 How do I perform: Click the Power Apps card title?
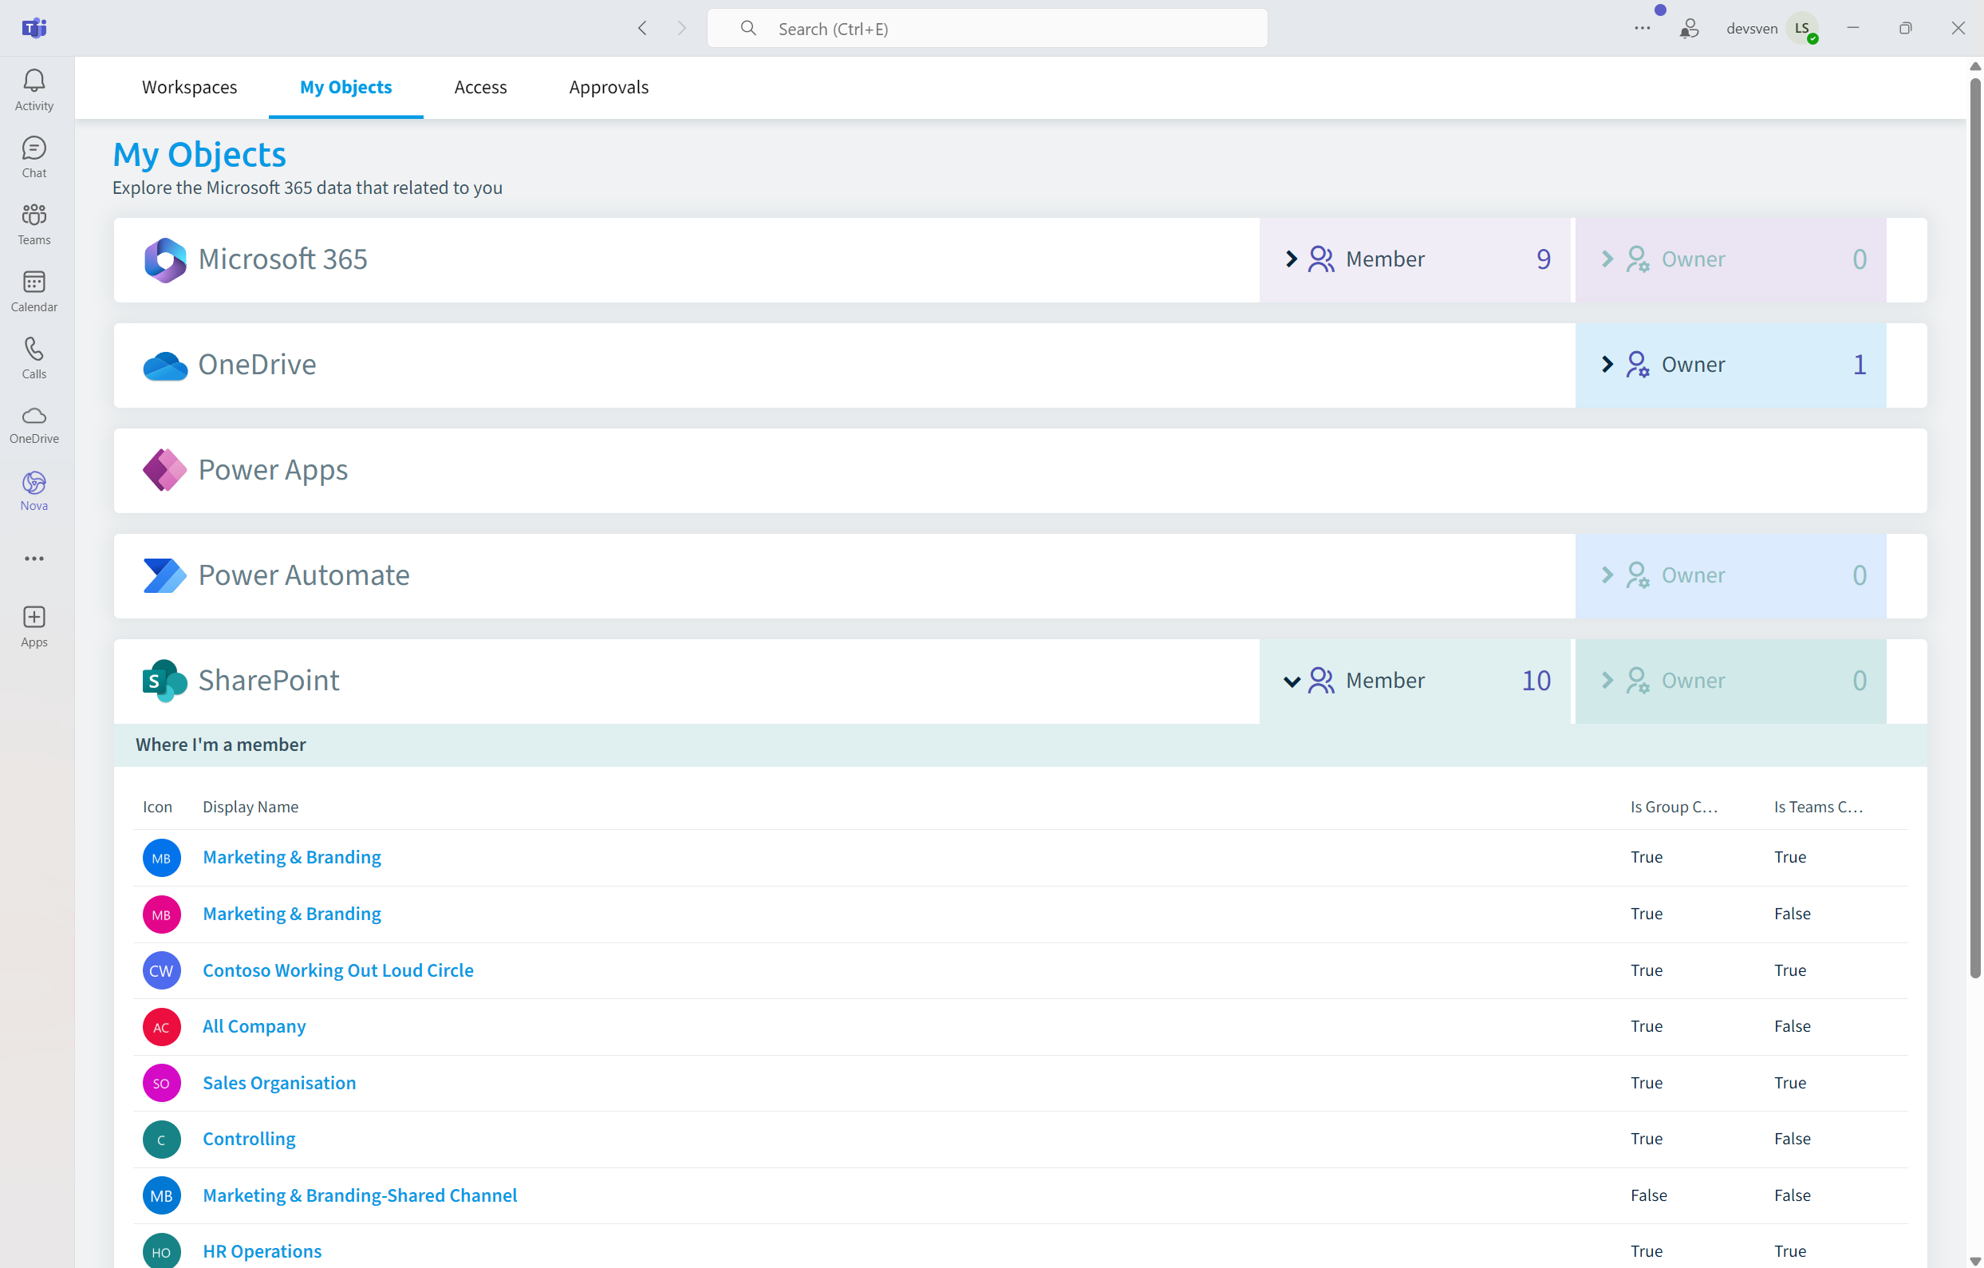tap(273, 470)
